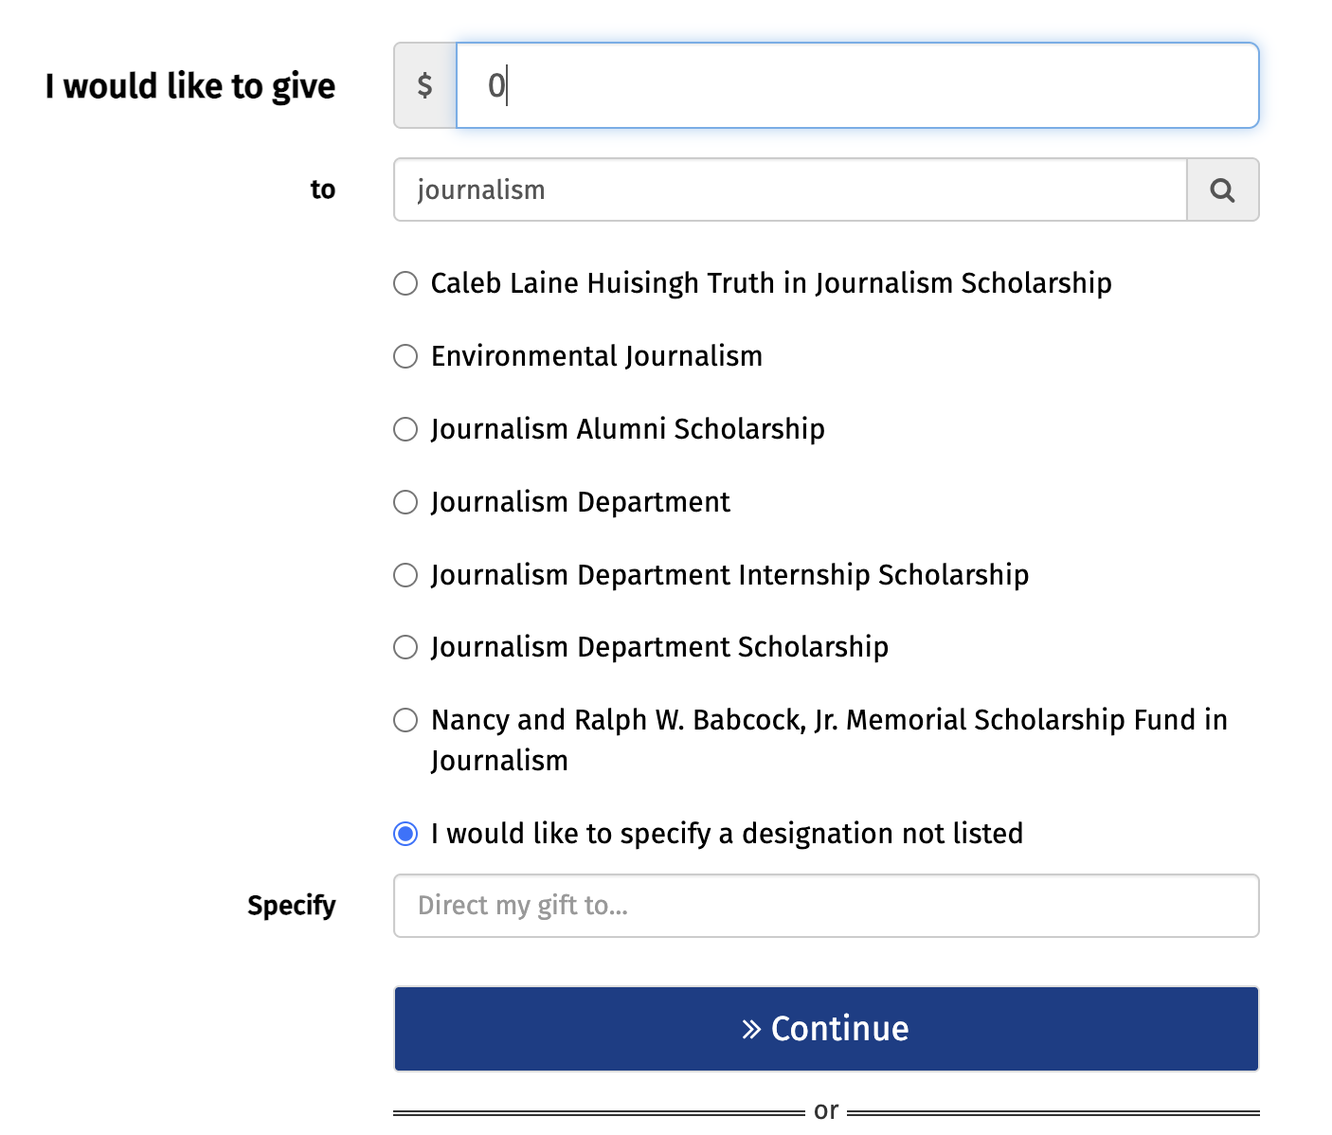Viewport: 1332px width, 1135px height.
Task: Click the dollar sign prefix box
Action: pyautogui.click(x=424, y=85)
